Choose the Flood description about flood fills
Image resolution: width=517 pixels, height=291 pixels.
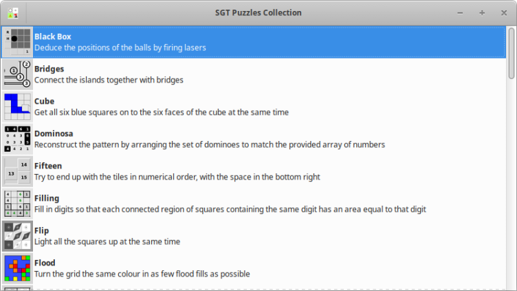[142, 274]
